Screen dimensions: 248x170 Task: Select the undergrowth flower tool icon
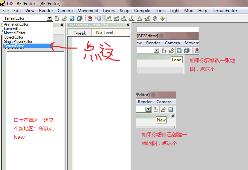point(155,18)
